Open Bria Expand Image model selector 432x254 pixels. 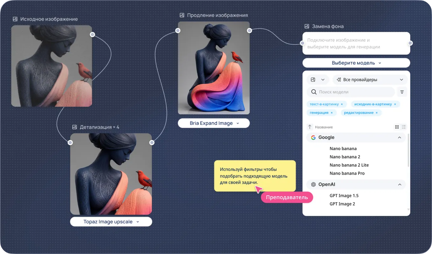[214, 123]
